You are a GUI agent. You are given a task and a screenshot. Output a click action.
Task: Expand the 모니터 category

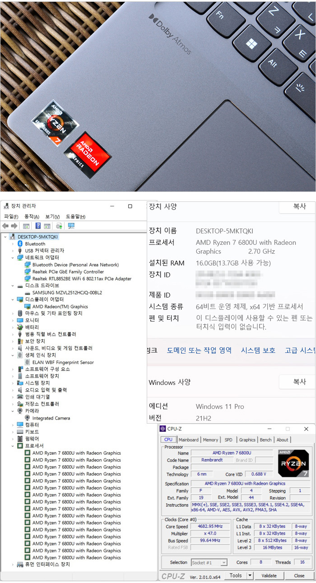[x=13, y=321]
